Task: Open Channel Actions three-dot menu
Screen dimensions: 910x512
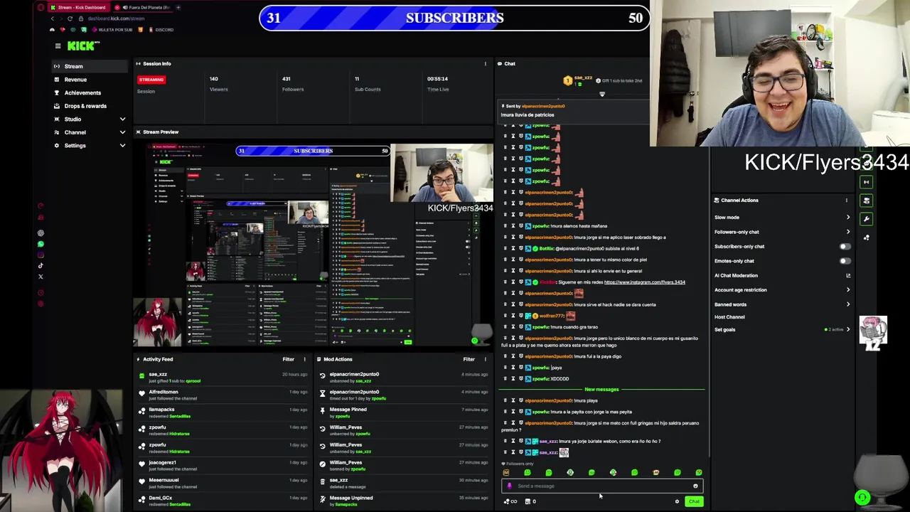Action: pos(846,200)
